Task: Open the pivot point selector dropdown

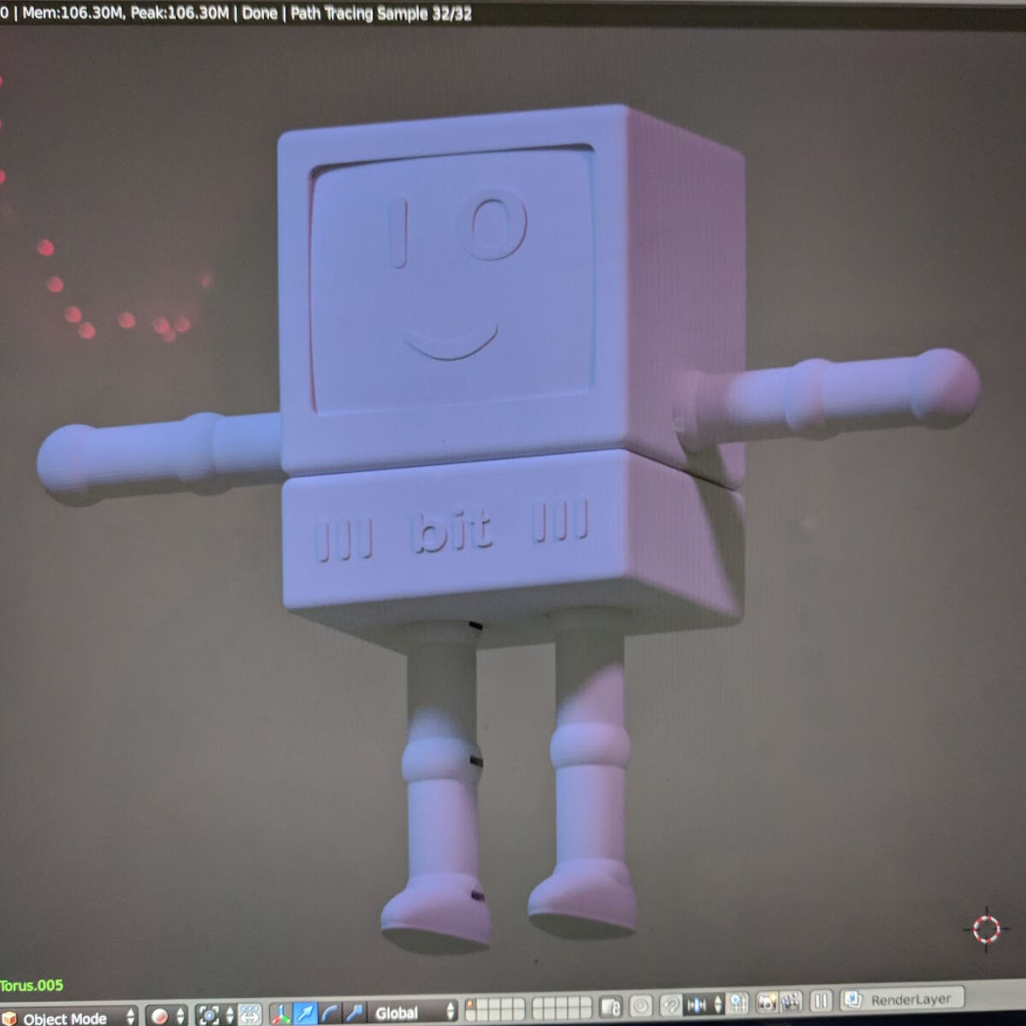Action: click(x=215, y=1015)
